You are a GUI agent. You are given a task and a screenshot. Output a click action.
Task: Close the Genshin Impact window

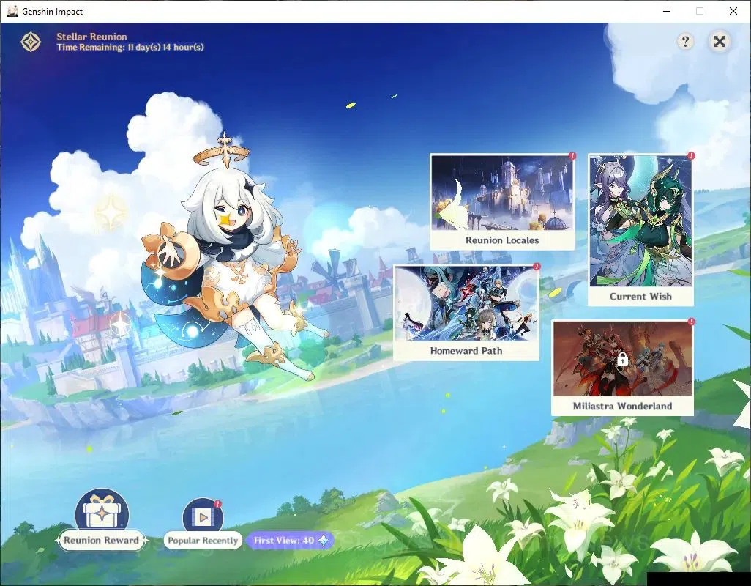pos(733,11)
